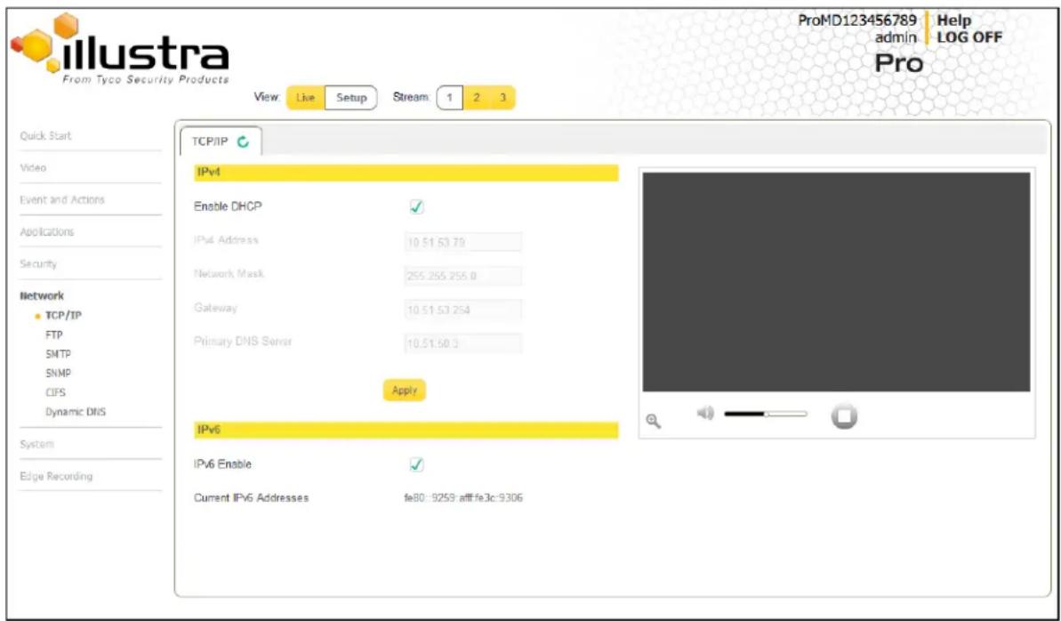This screenshot has height=621, width=1061.
Task: Expand the System section
Action: tap(36, 444)
